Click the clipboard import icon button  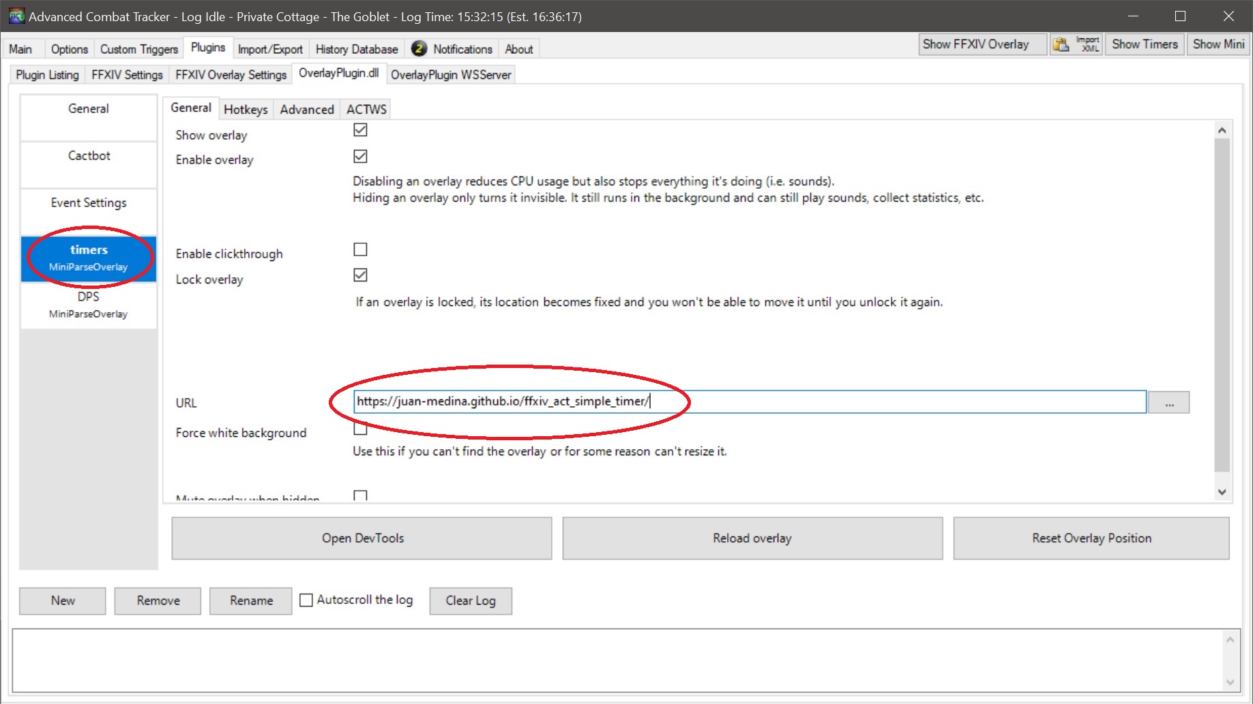click(x=1061, y=45)
